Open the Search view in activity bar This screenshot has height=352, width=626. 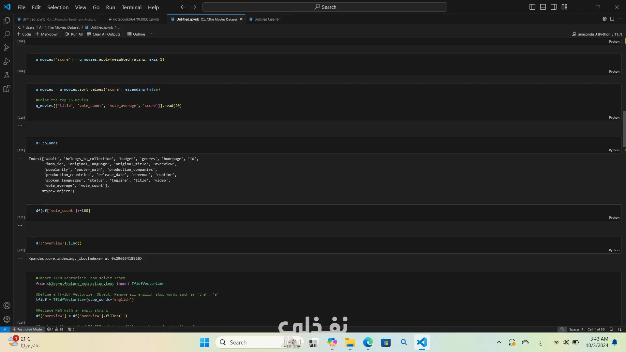click(7, 34)
